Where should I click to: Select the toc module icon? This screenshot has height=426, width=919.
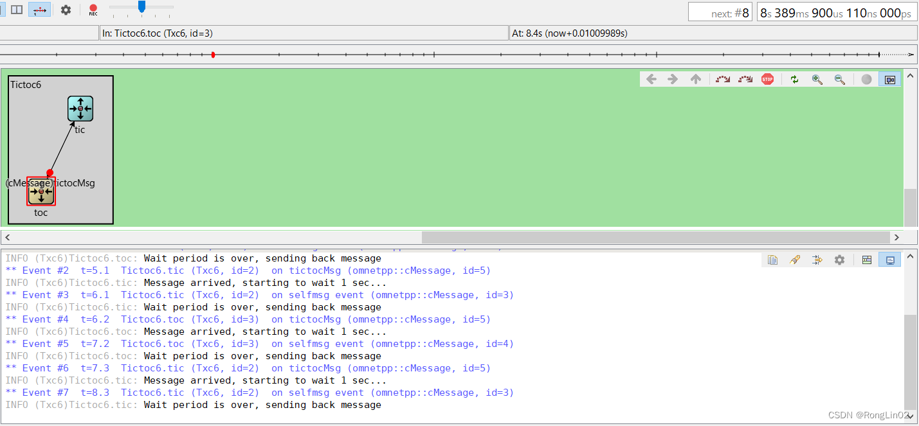point(41,191)
